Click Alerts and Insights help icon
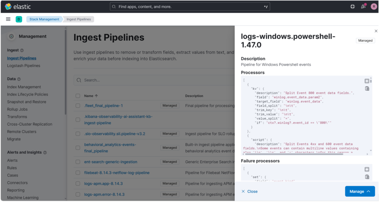 pyautogui.click(x=45, y=152)
